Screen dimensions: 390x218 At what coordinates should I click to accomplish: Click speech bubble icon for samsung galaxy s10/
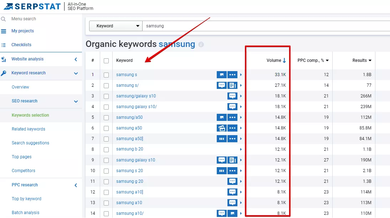232,107
